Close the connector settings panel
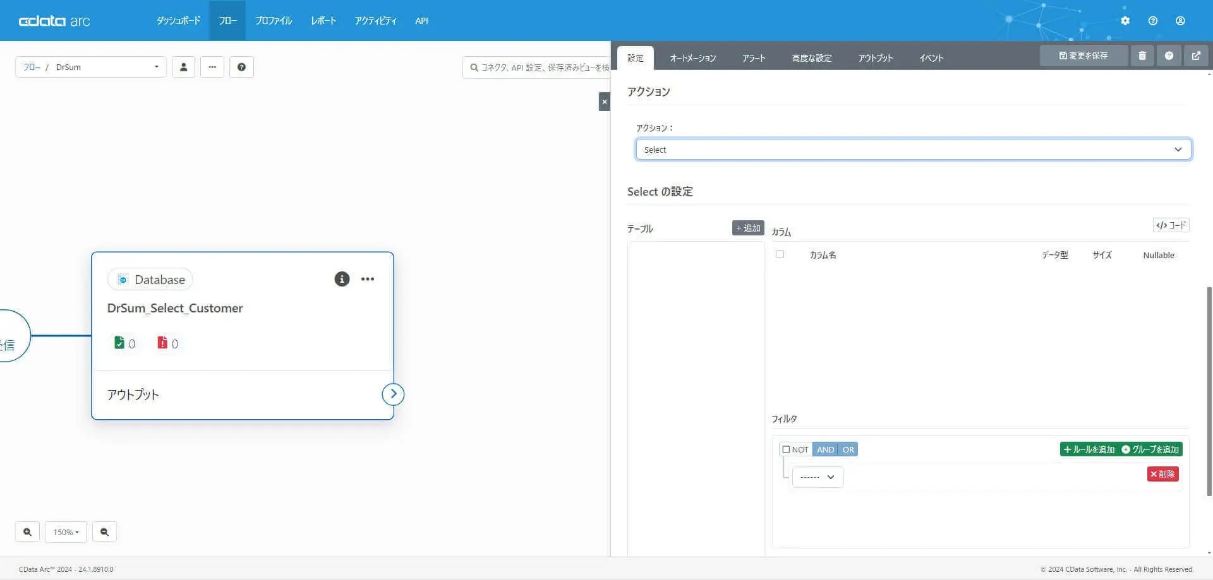Viewport: 1213px width, 580px height. [605, 102]
